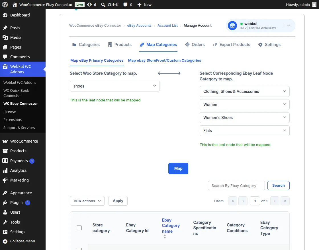
Task: Open the WordPress logo menu
Action: [5, 5]
